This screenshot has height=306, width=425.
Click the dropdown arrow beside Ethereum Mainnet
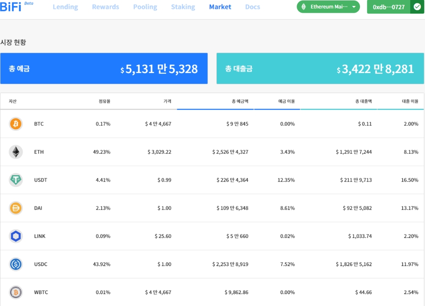354,7
